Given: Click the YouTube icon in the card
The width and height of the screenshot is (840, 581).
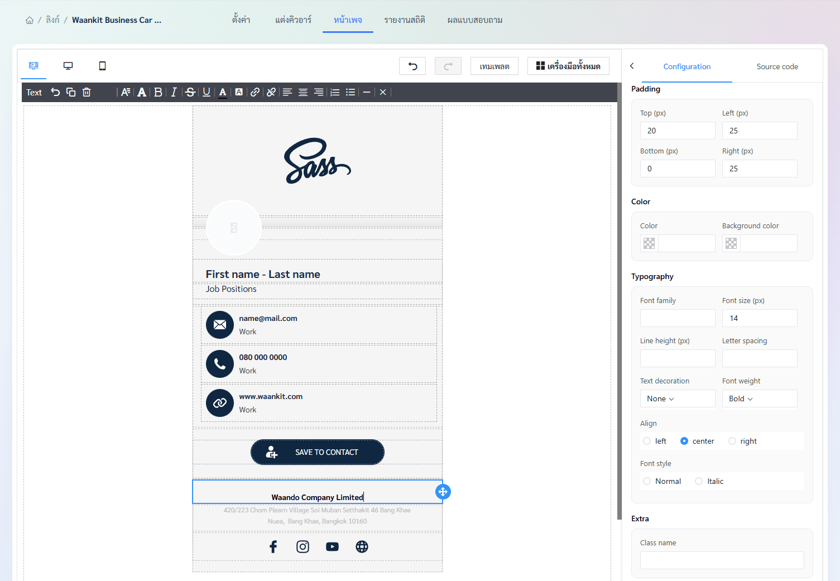Looking at the screenshot, I should coord(332,546).
